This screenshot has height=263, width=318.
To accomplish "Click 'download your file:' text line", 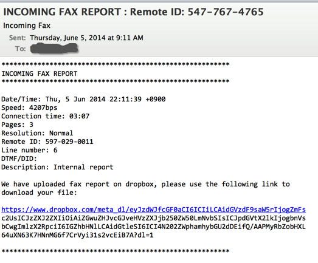I will point(39,193).
